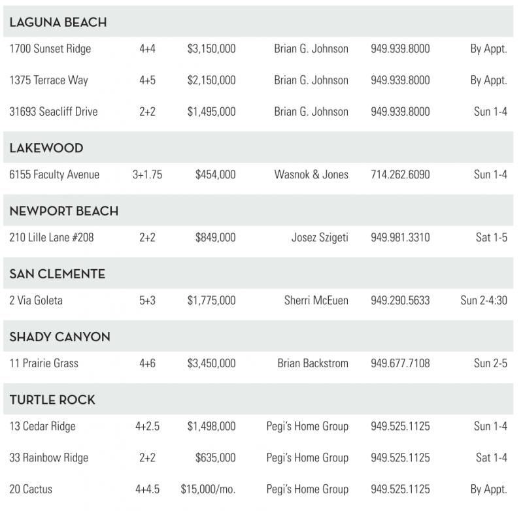The height and width of the screenshot is (511, 523).
Task: Click the 11 Prairie Grass listing
Action: tap(44, 363)
